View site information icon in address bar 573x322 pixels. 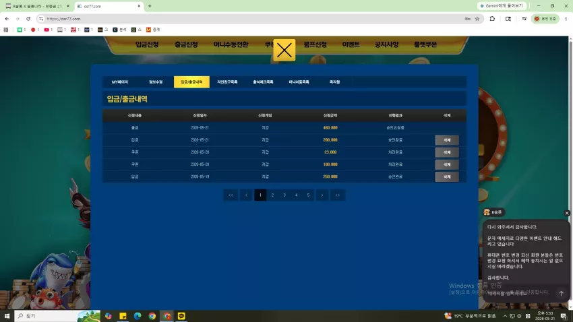pos(41,19)
